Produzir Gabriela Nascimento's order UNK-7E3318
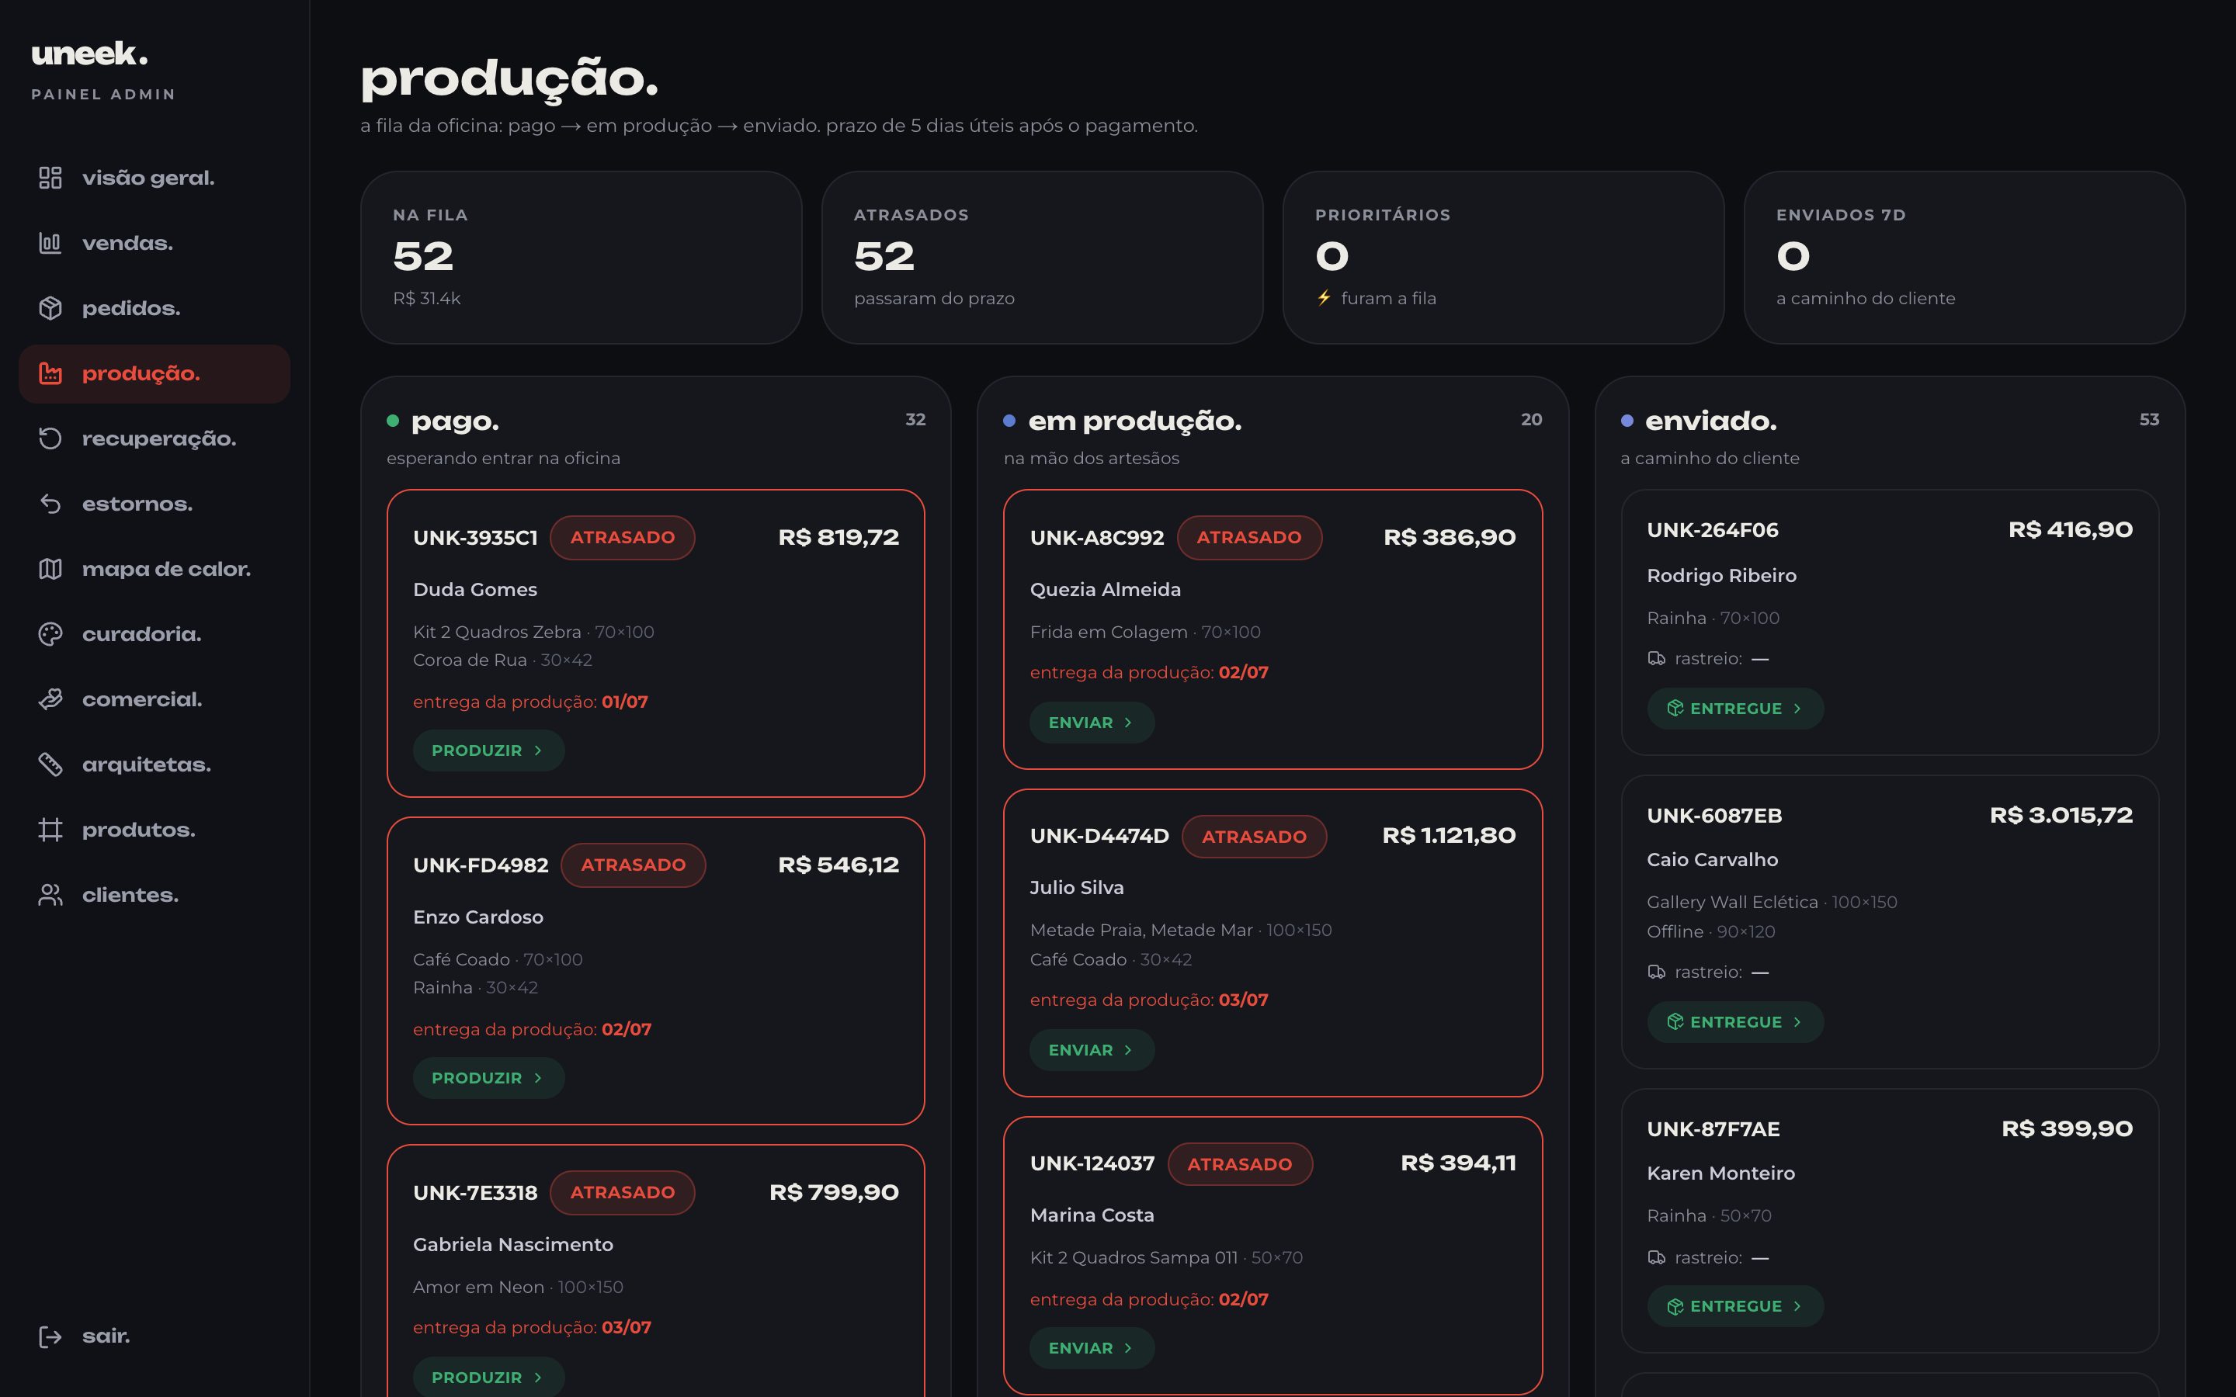The width and height of the screenshot is (2236, 1397). 489,1377
